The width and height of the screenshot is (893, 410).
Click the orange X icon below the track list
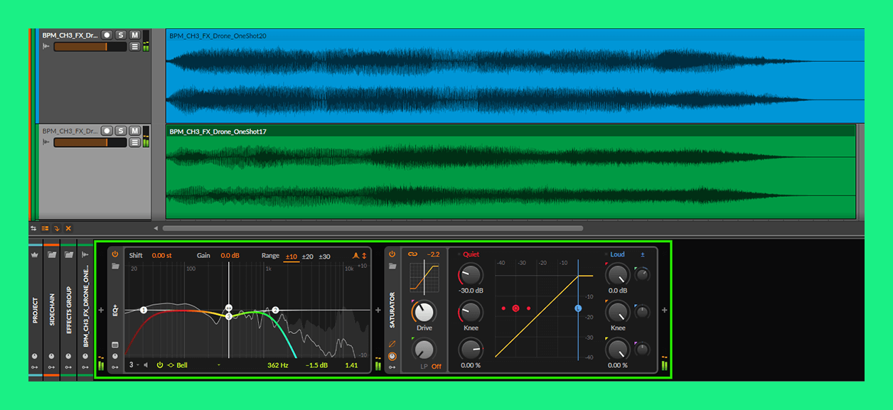[x=68, y=228]
